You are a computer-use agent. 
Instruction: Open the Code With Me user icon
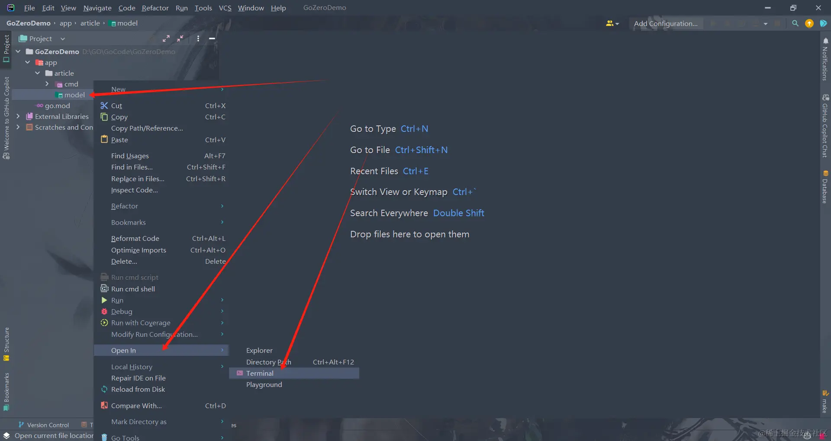click(x=610, y=23)
